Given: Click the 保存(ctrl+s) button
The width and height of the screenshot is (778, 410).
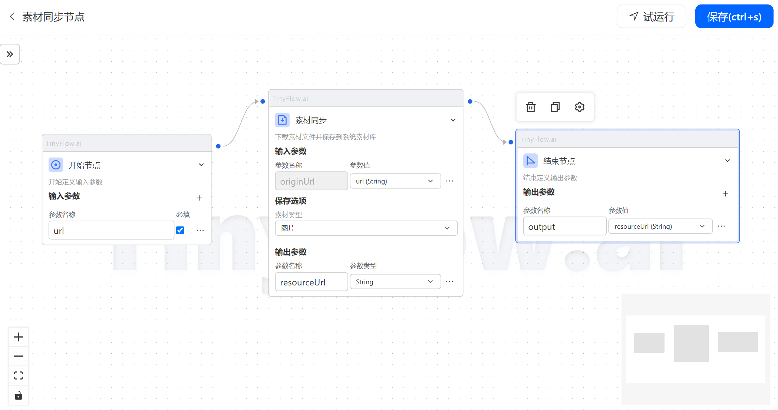Looking at the screenshot, I should (734, 17).
